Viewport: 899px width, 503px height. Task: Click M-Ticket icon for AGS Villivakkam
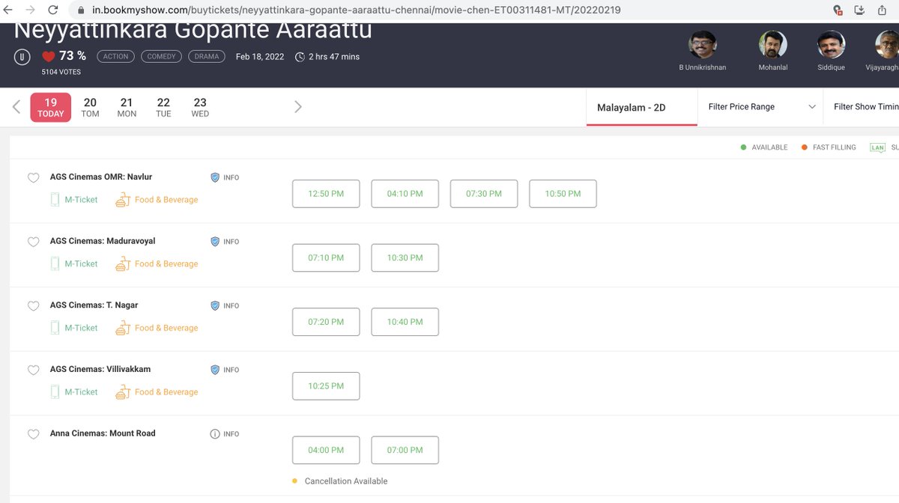(x=55, y=391)
